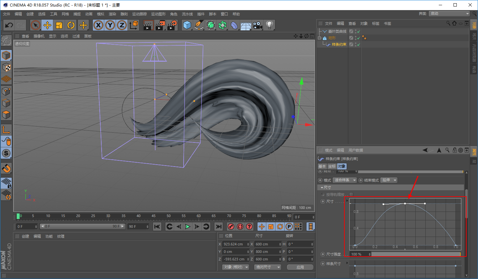Click the 终点 slider bar
Viewport: 478px width, 279px height.
pos(411,171)
